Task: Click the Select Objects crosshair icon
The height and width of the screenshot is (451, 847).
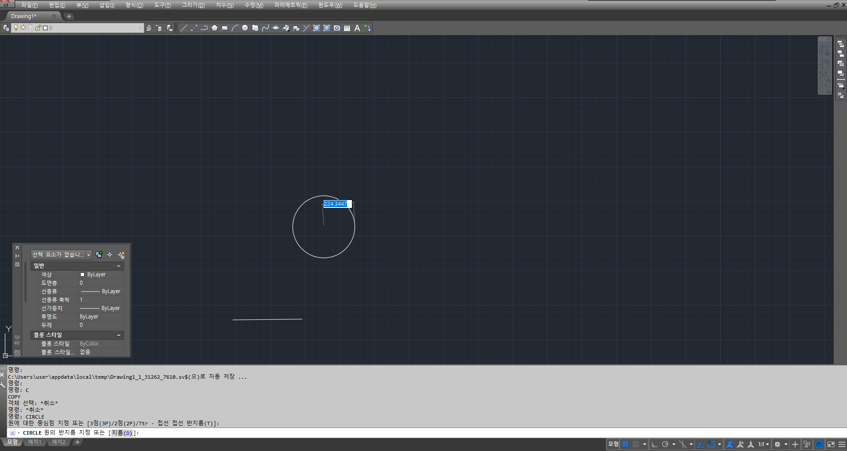Action: (x=110, y=255)
